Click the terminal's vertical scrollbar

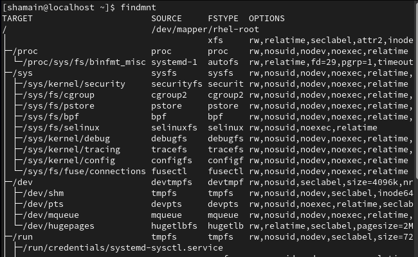pos(417,91)
